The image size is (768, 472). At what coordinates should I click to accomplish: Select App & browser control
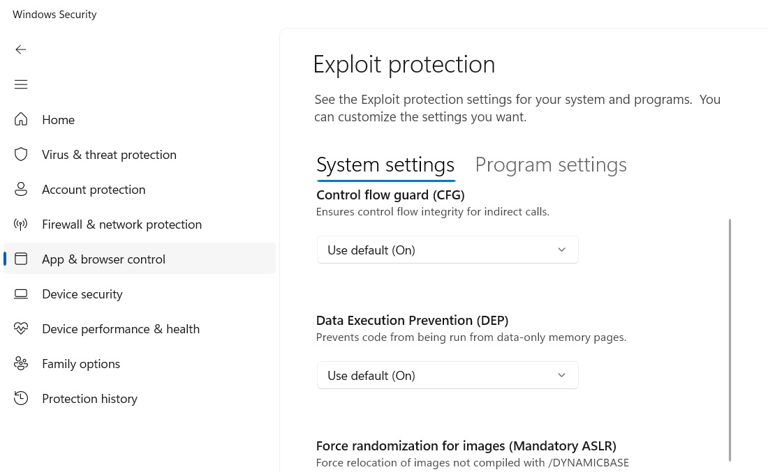(103, 259)
